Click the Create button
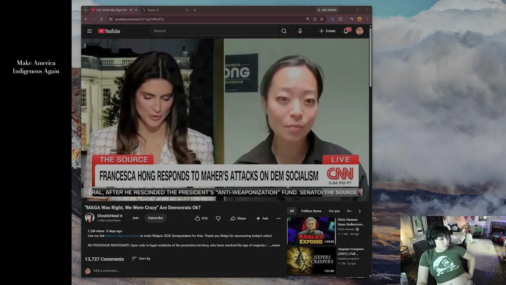Image resolution: width=506 pixels, height=285 pixels. point(327,31)
